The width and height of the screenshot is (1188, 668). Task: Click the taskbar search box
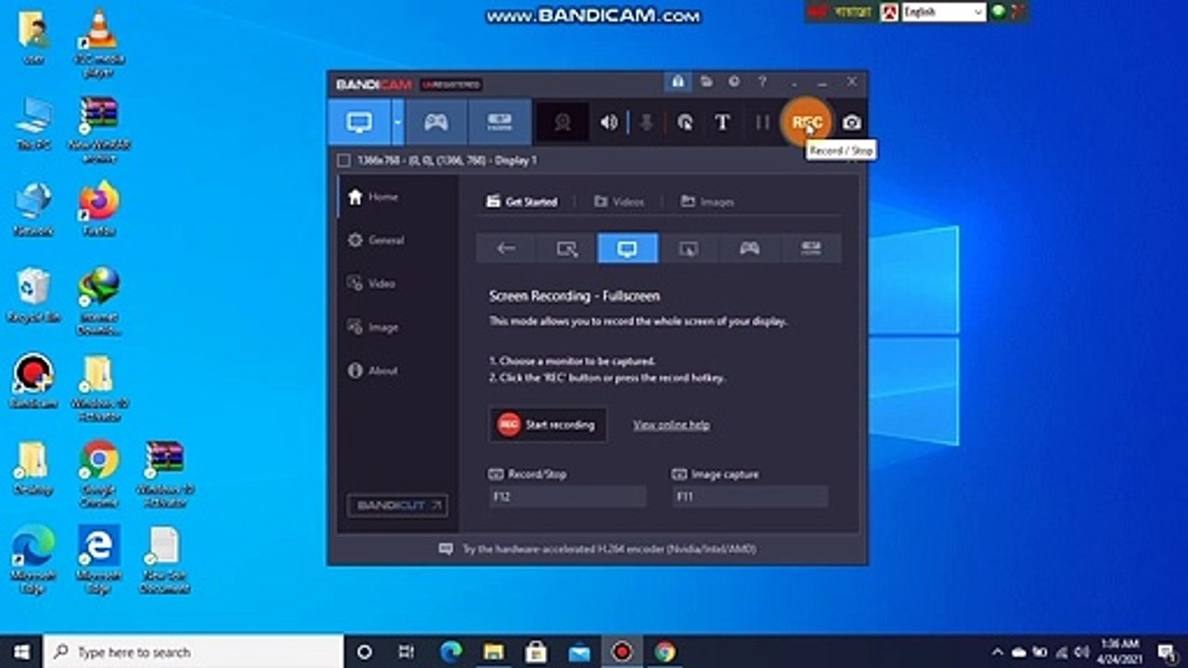coord(194,651)
